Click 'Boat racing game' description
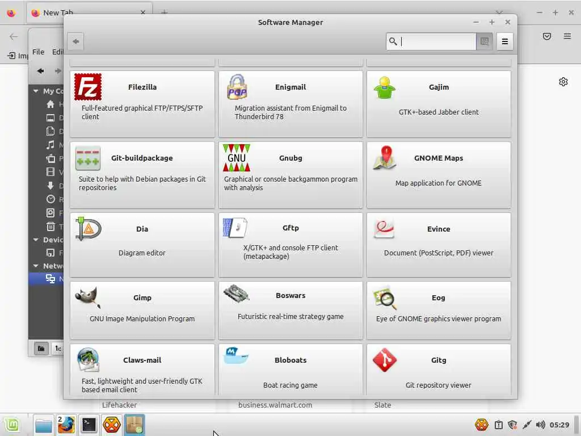The width and height of the screenshot is (581, 436). tap(290, 385)
